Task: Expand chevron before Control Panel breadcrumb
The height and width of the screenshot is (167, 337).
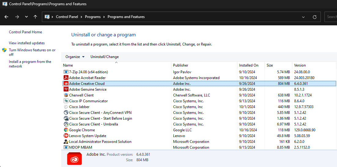Action: 52,17
